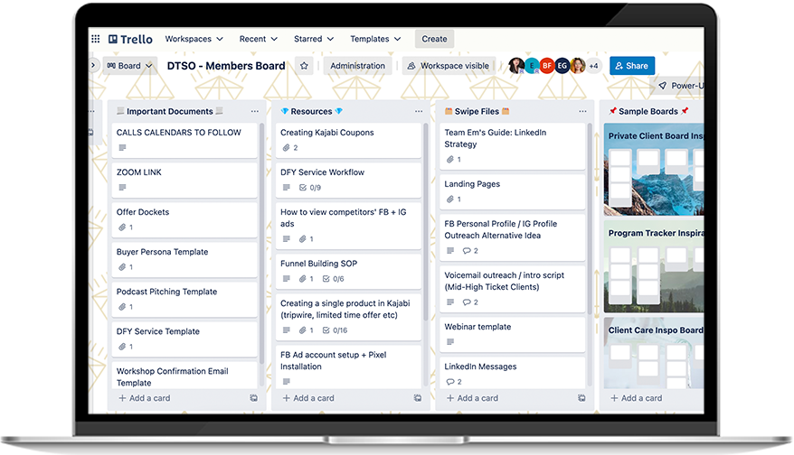The height and width of the screenshot is (455, 794).
Task: Open Team Em's Guide: LinkedIn Strategy card
Action: tap(513, 146)
